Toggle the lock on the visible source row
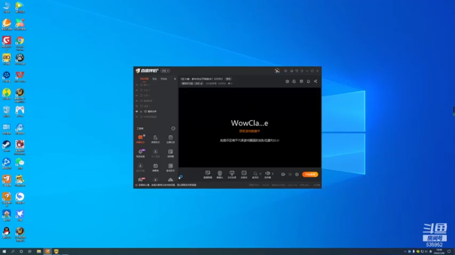The height and width of the screenshot is (255, 455). 141,112
